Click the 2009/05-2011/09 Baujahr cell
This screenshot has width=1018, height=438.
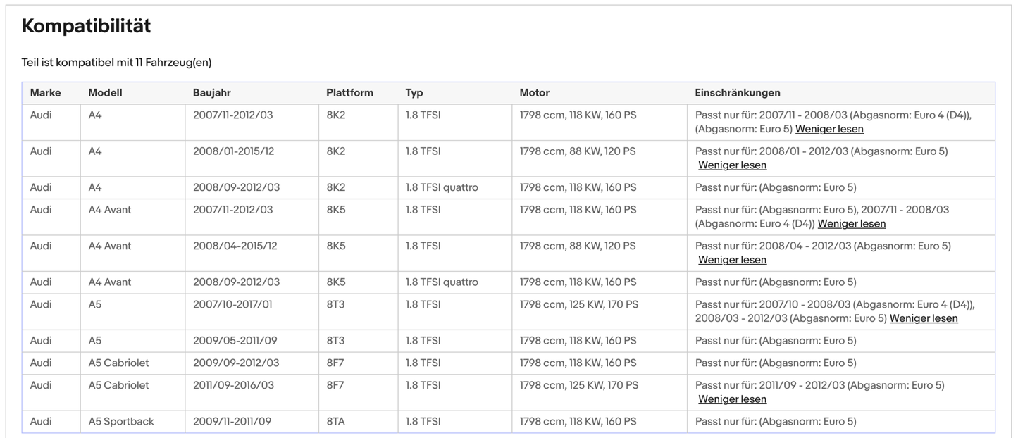click(235, 341)
